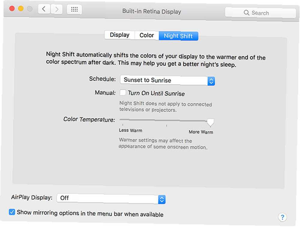Open the Schedule dropdown Sunset to Sunrise

(167, 80)
